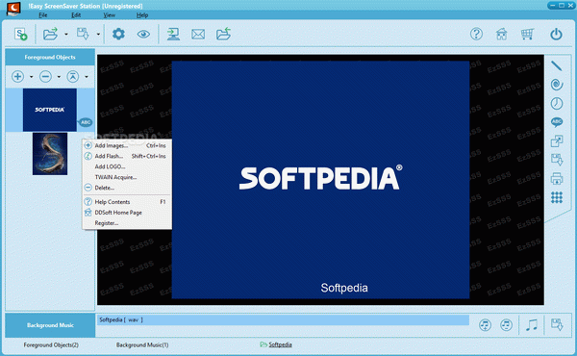577x356 pixels.
Task: Toggle the preview eye icon
Action: (143, 35)
